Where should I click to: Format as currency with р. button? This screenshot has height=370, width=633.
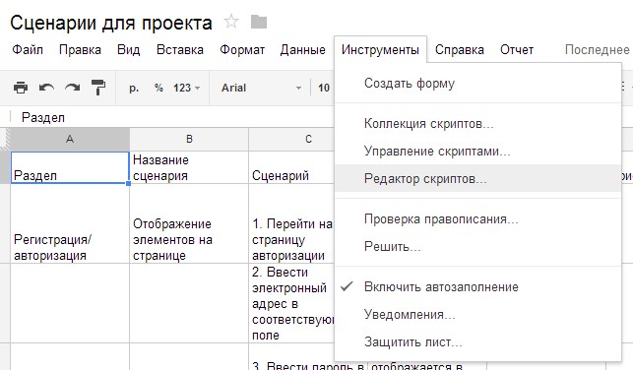(134, 88)
